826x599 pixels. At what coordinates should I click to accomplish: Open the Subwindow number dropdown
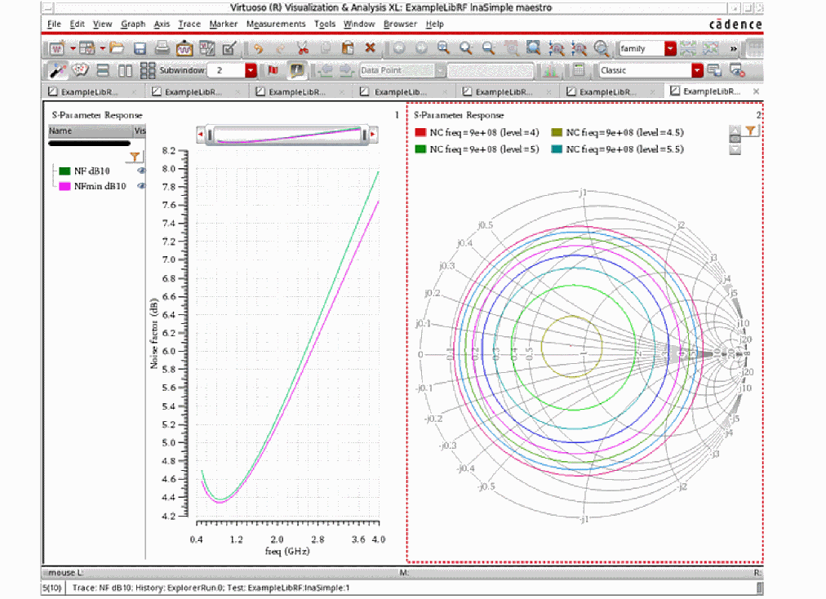251,71
